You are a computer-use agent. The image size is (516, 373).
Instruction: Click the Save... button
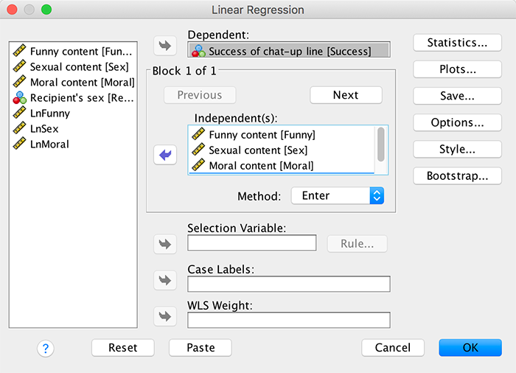457,97
